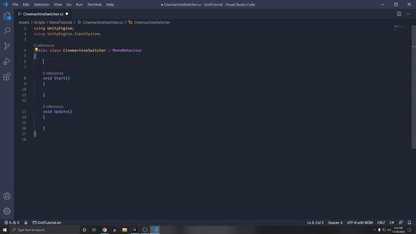
Task: Split the editor to the right
Action: (x=398, y=14)
